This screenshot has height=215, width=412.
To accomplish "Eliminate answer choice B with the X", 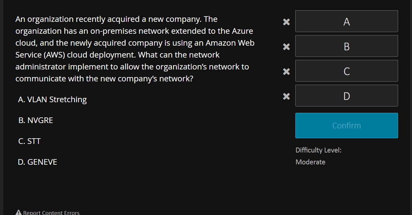I will [x=286, y=47].
